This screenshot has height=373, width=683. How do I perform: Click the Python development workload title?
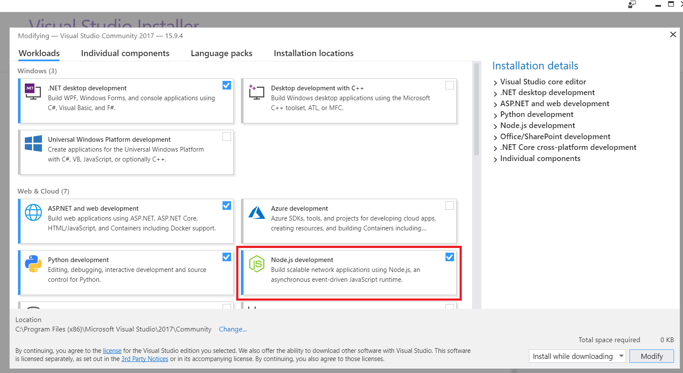[78, 260]
